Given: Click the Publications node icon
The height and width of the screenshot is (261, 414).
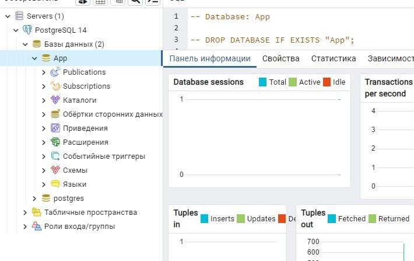Looking at the screenshot, I should pos(55,72).
